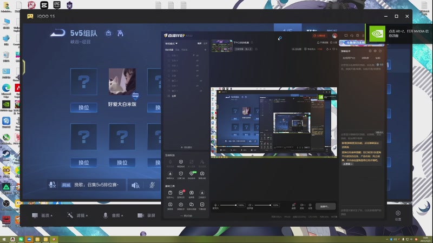Toggle visibility eye for 窗口 2 source
Viewport: 433px width, 243px height.
click(x=201, y=80)
